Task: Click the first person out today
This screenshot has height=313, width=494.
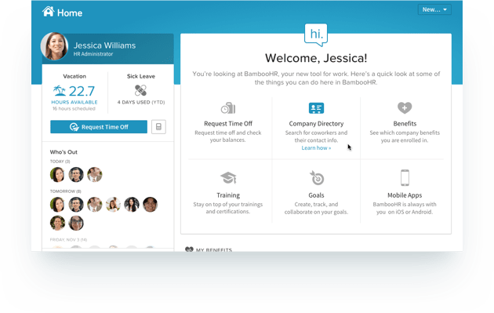Action: pyautogui.click(x=57, y=175)
